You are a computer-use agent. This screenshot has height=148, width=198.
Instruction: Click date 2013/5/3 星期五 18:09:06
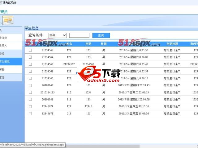coord(134,113)
